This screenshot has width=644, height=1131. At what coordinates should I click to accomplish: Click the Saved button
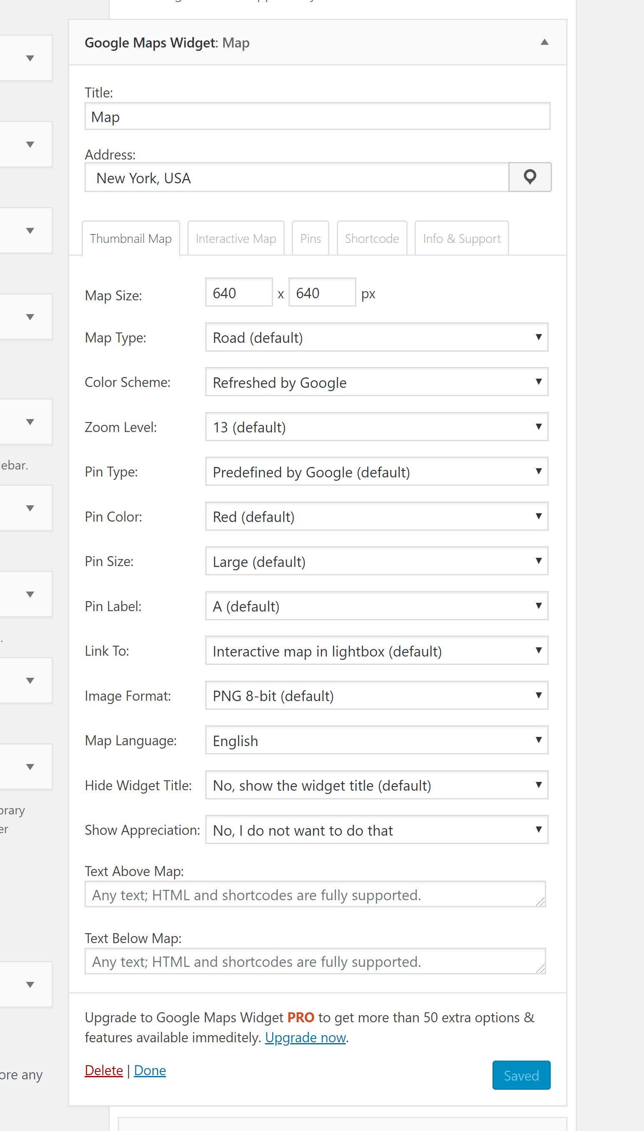tap(522, 1075)
